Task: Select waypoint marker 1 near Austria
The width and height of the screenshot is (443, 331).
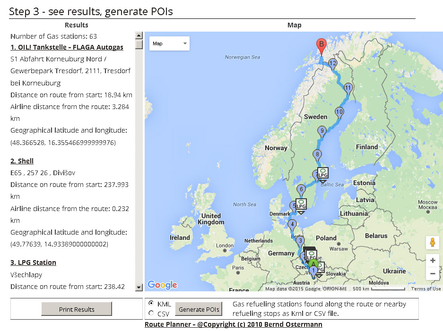Action: [313, 272]
